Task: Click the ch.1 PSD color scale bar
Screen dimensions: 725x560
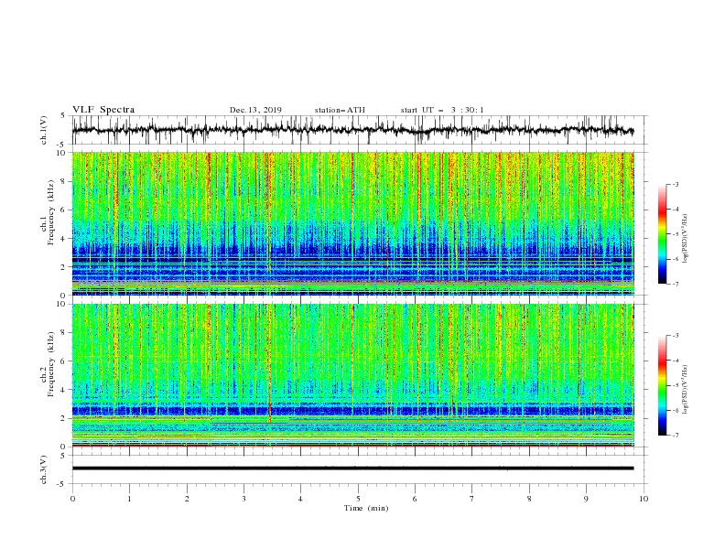Action: [x=662, y=234]
